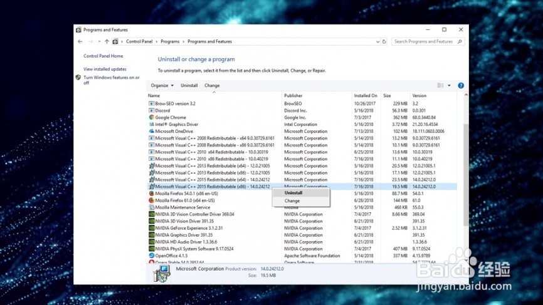Click the Back navigation arrow

click(80, 41)
